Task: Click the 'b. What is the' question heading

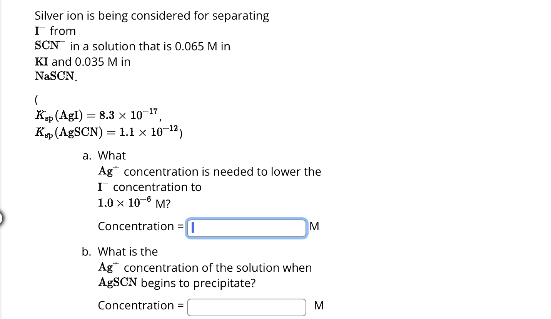Action: [120, 251]
